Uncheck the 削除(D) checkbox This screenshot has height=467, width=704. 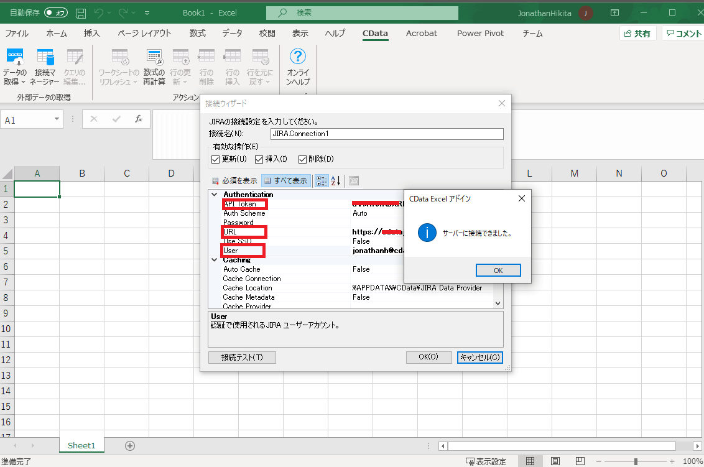[303, 159]
